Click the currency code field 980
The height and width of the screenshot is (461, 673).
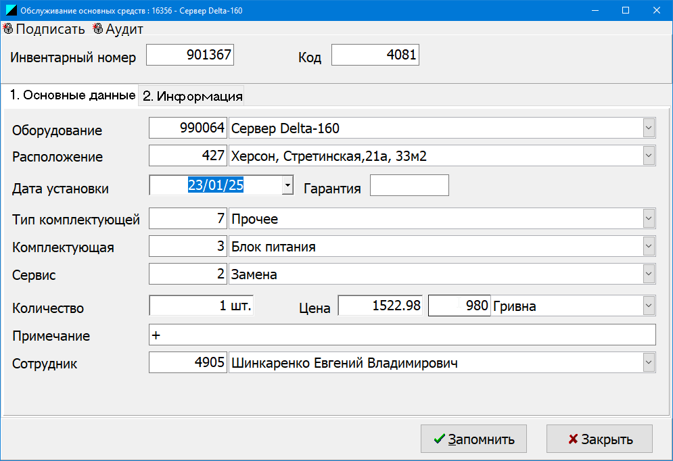459,306
